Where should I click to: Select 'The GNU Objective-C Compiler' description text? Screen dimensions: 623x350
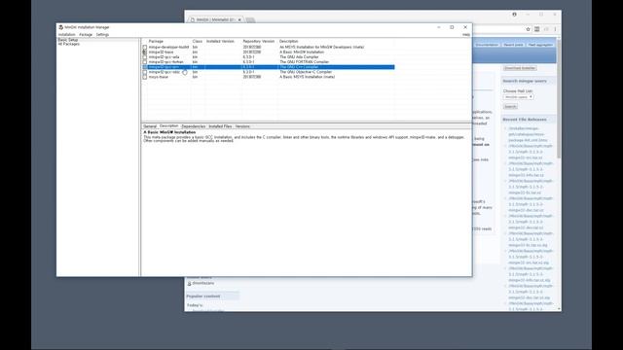(306, 72)
